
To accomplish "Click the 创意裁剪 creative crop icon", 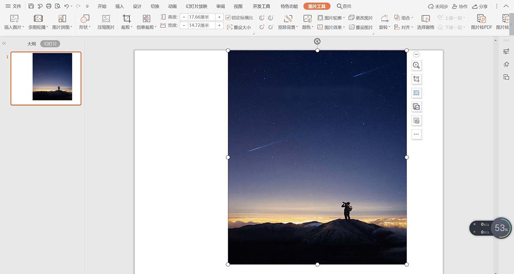I will pyautogui.click(x=146, y=18).
